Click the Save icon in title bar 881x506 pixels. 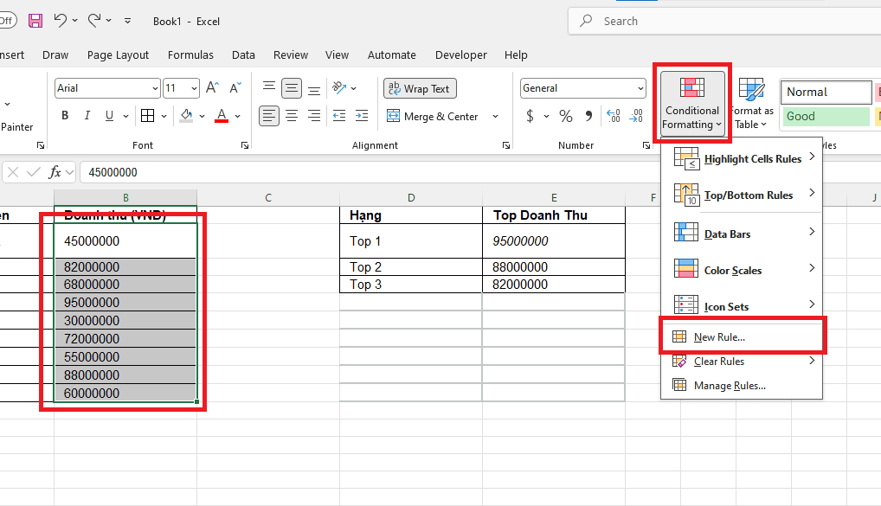pos(35,22)
